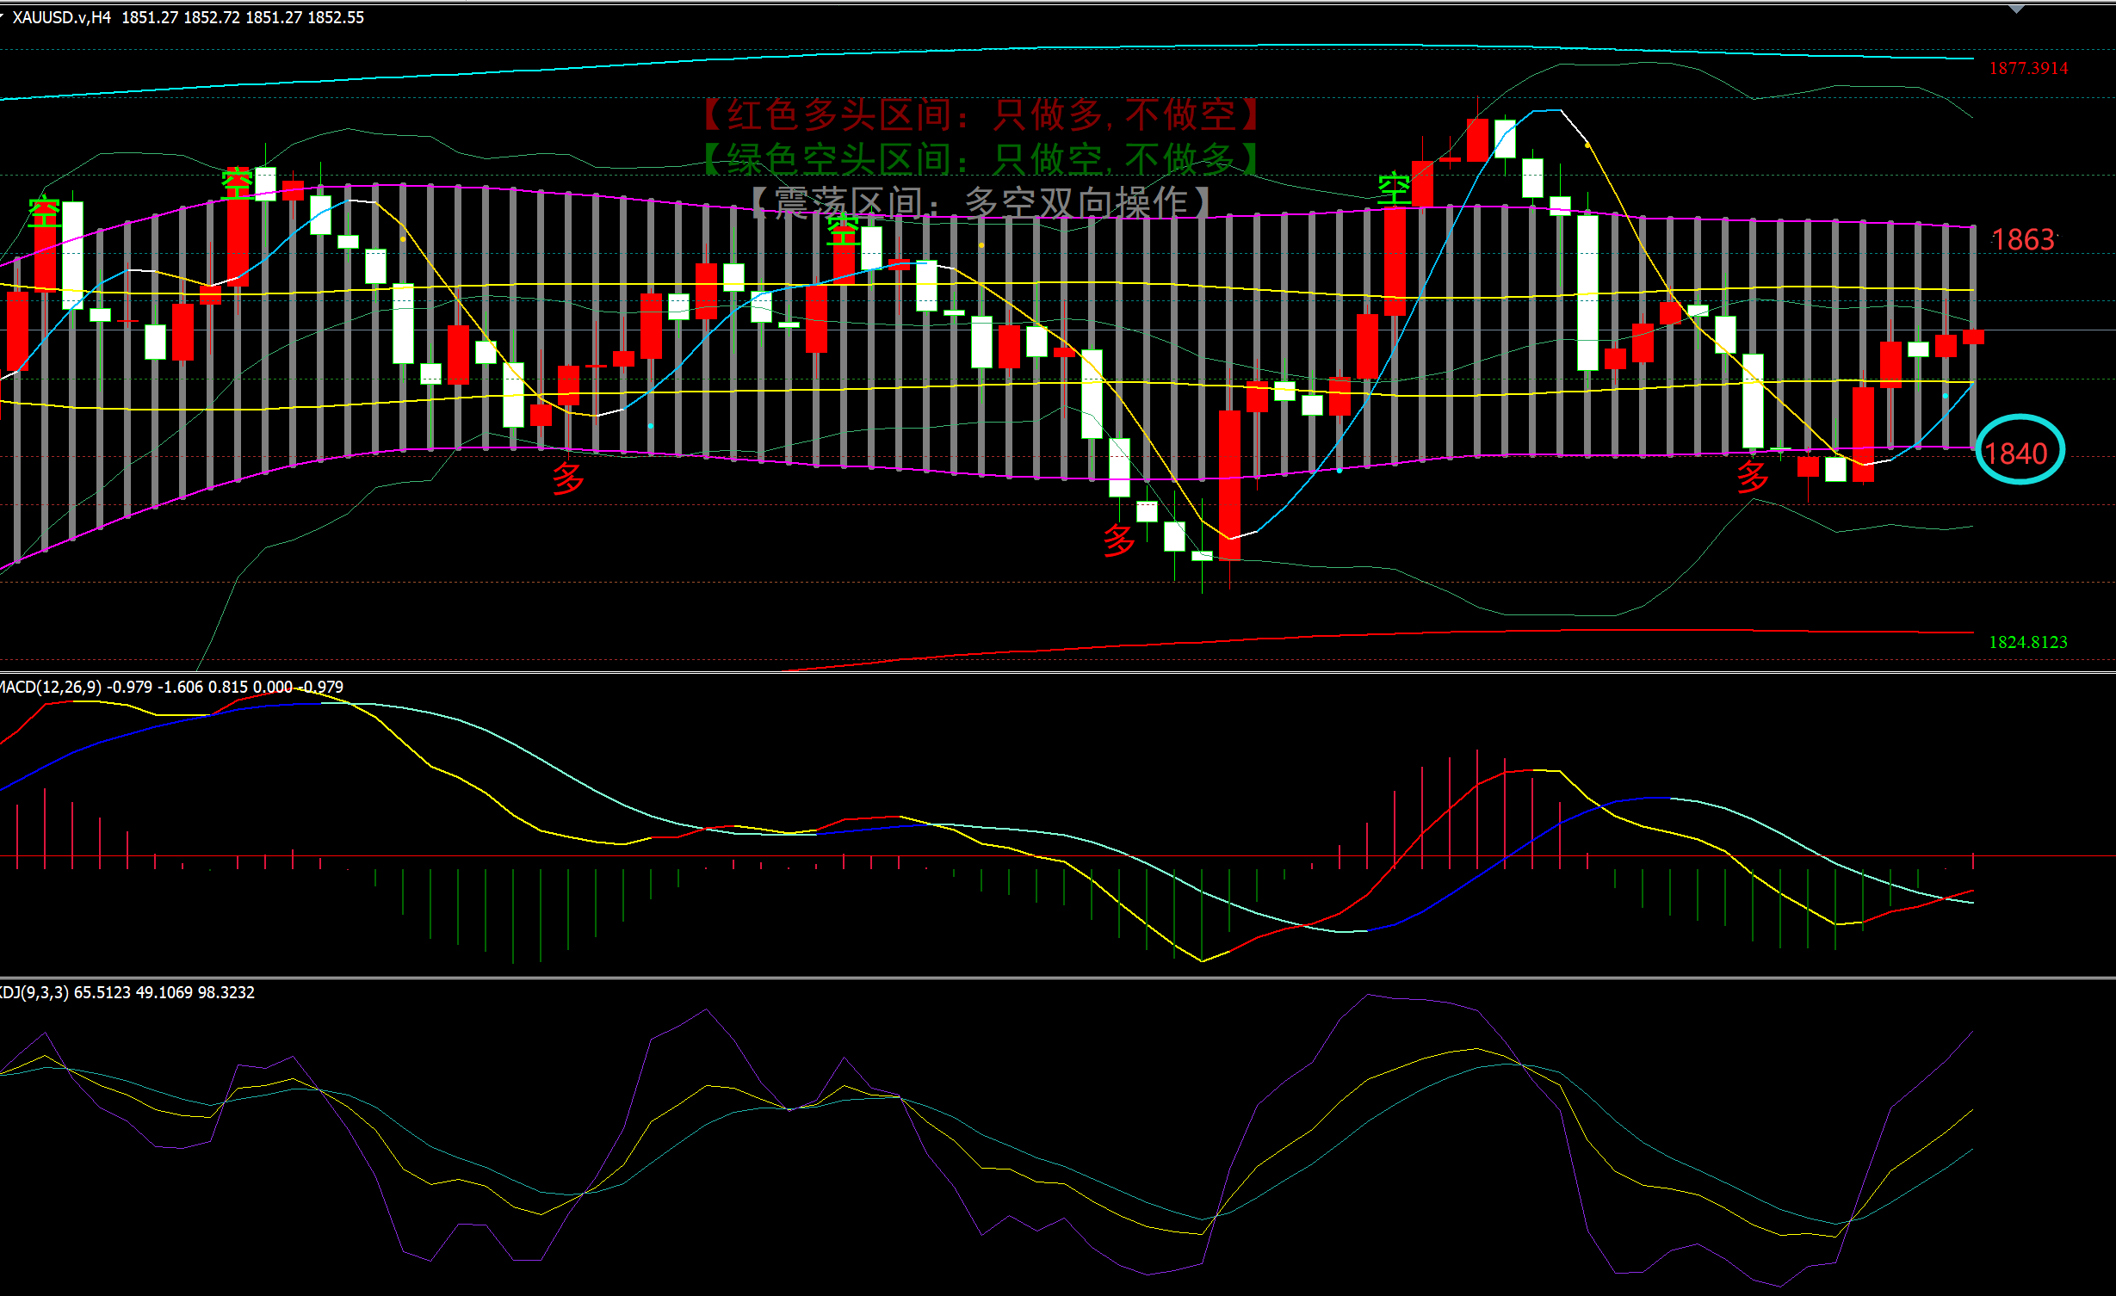
Task: Click the rightmost green 空 marker near the price peak
Action: pos(1394,188)
